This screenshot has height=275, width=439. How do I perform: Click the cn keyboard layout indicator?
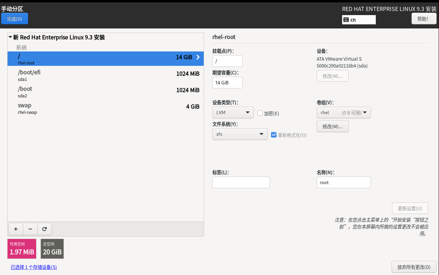(359, 20)
